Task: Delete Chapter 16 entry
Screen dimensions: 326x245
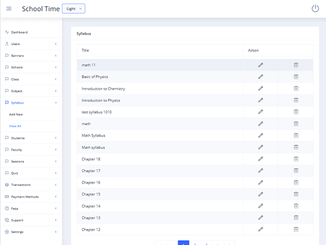Action: 296,183
